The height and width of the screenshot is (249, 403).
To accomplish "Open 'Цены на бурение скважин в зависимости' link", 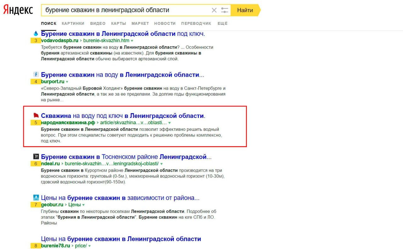I will (120, 198).
